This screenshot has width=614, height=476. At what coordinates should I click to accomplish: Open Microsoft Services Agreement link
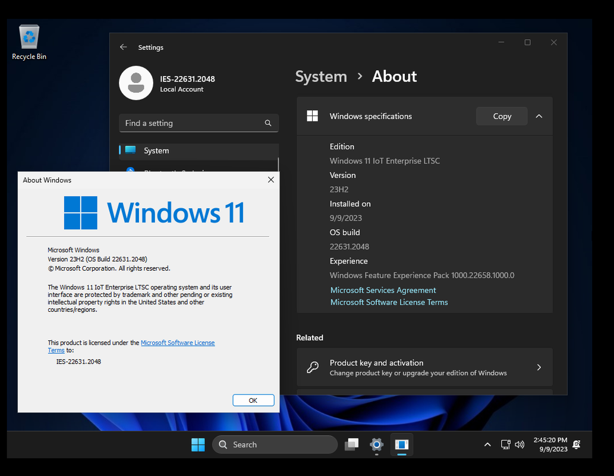click(383, 290)
